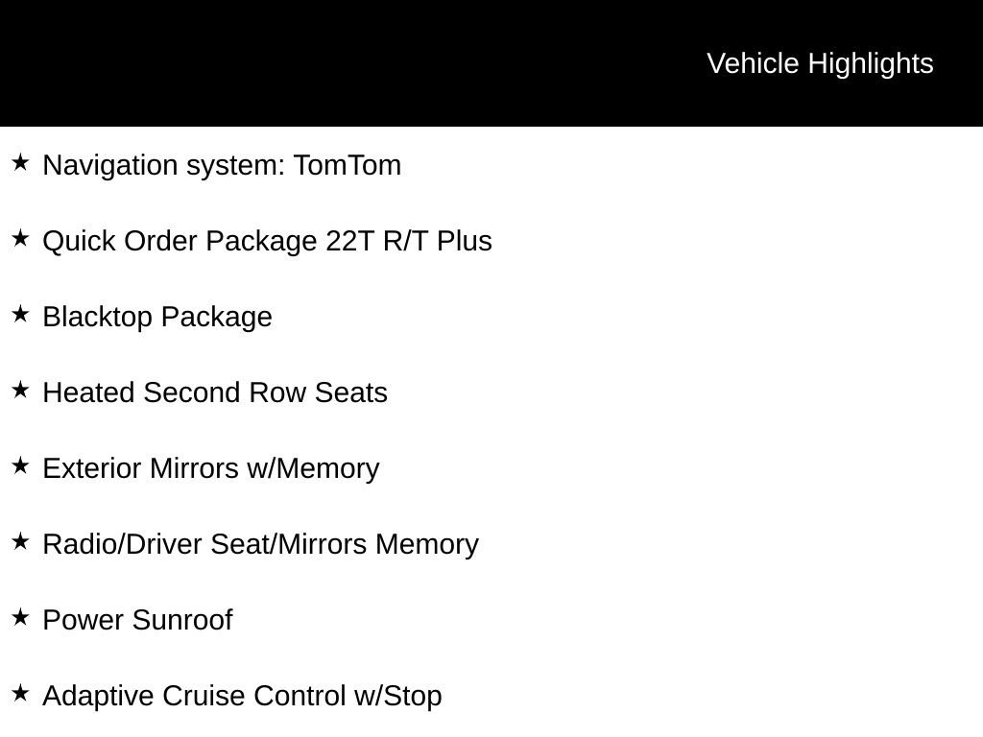This screenshot has width=983, height=737.
Task: Click the star beside Navigation system
Action: click(20, 162)
